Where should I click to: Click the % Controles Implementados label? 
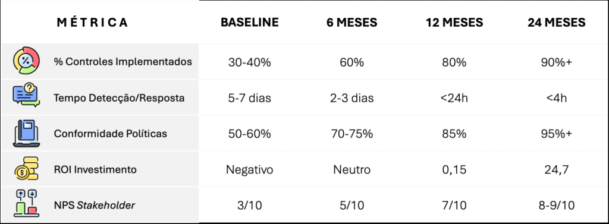click(x=123, y=62)
